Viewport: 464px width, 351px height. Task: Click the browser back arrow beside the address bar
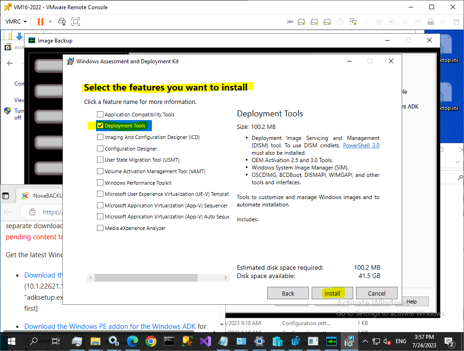[x=8, y=212]
